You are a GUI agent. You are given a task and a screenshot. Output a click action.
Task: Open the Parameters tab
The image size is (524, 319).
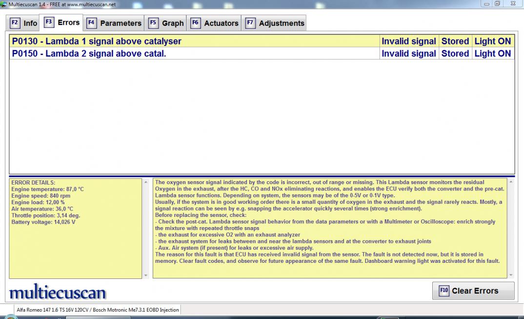pos(114,23)
